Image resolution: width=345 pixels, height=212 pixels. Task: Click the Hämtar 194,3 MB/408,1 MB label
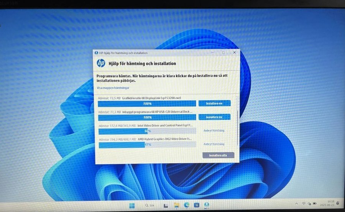118,140
